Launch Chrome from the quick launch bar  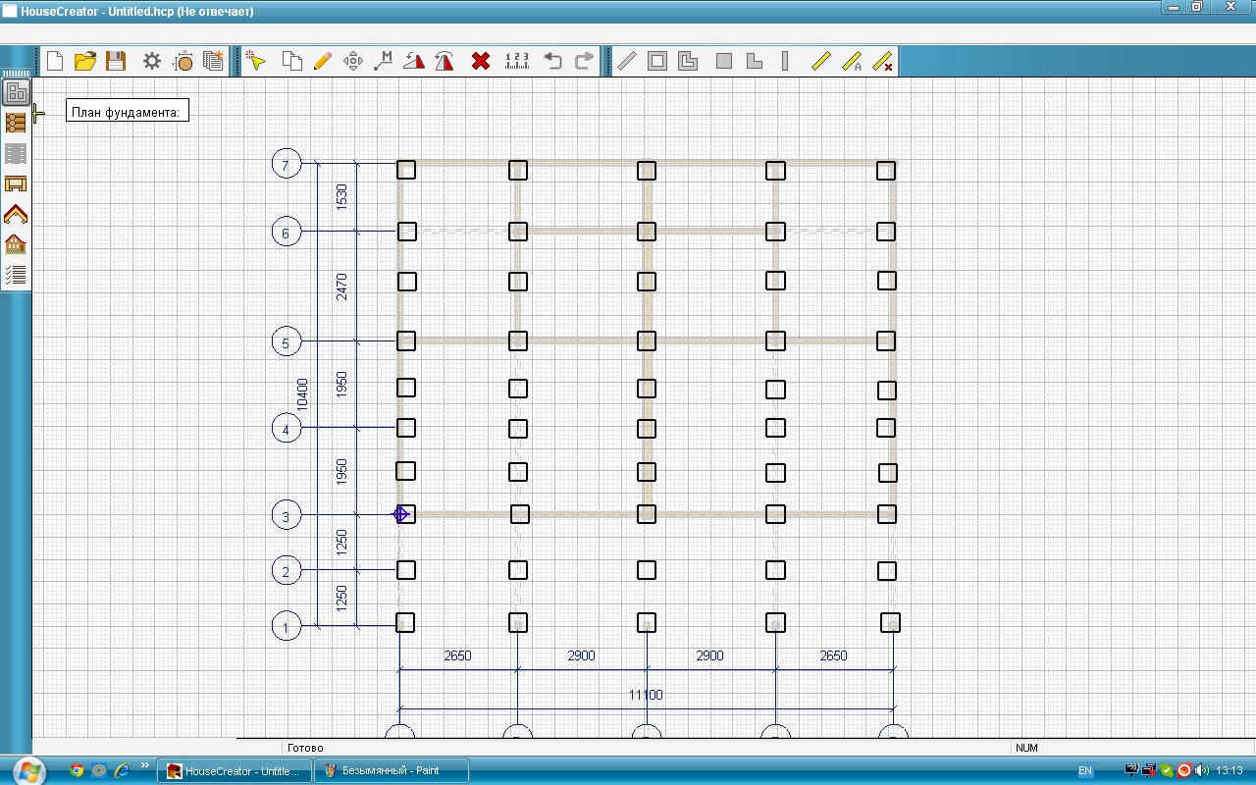[77, 770]
